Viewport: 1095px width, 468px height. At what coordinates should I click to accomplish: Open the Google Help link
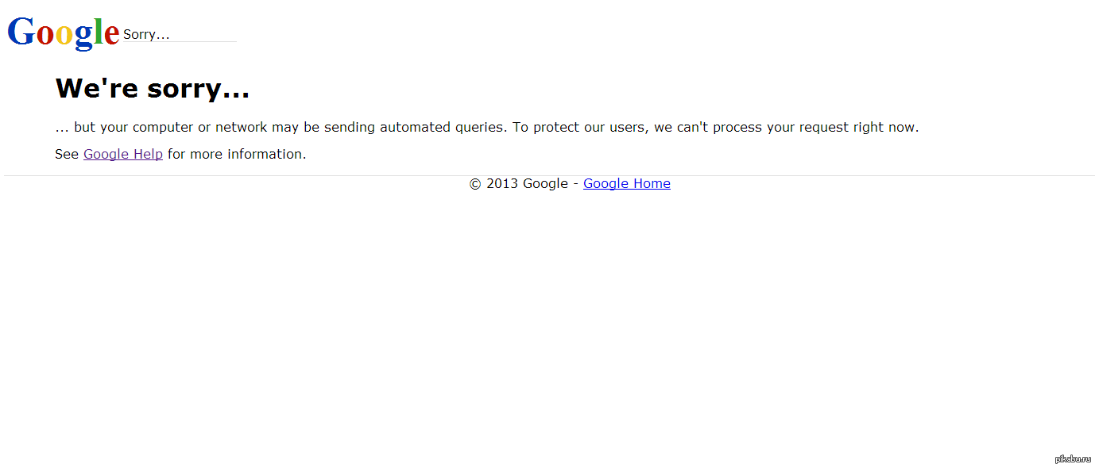pos(123,154)
